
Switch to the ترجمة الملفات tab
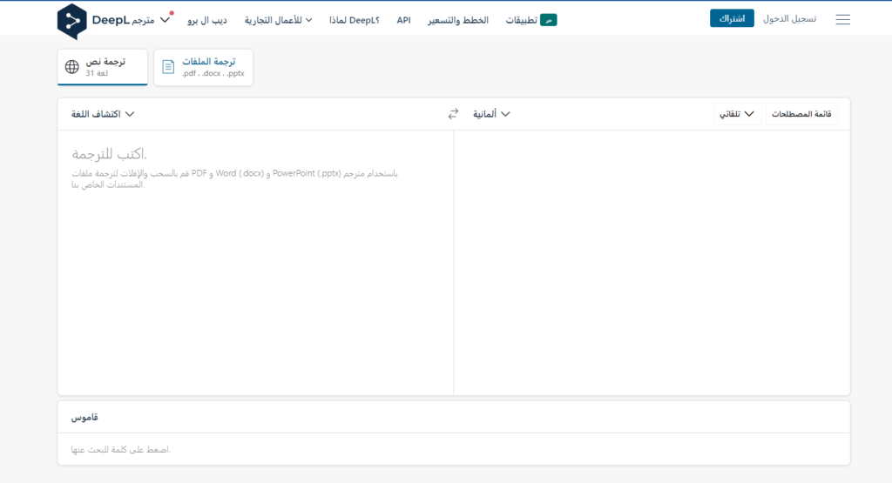tap(204, 67)
